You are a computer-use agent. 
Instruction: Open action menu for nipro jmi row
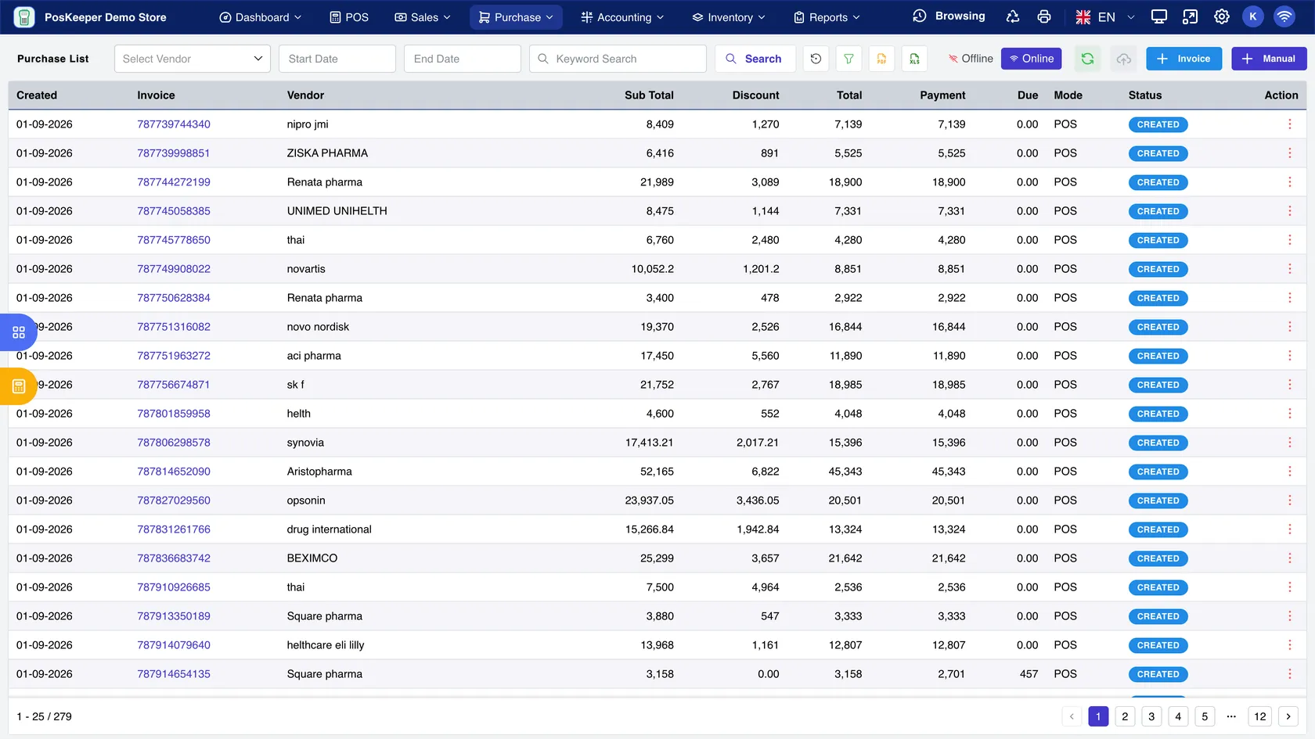[1289, 124]
